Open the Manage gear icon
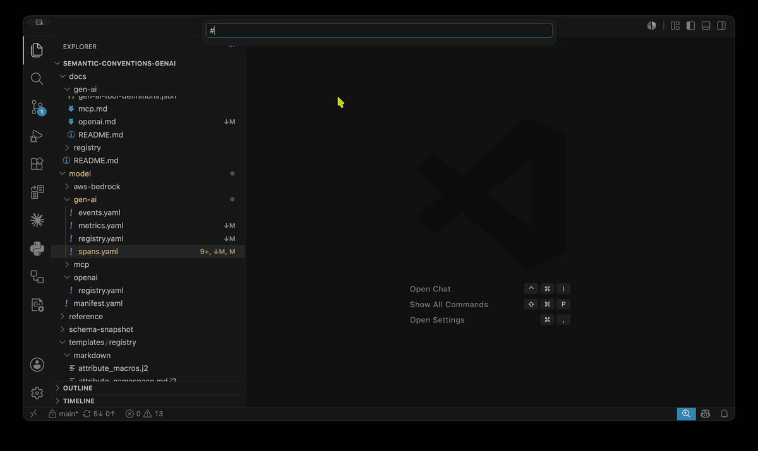The height and width of the screenshot is (451, 758). click(37, 393)
